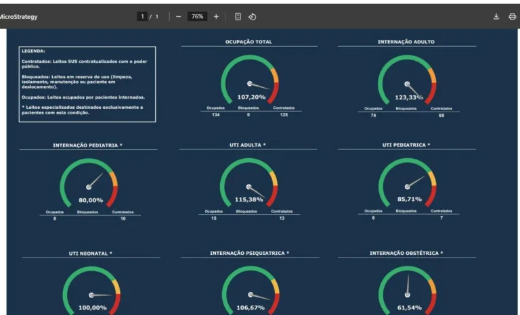
Task: Download the PDF document
Action: 496,16
